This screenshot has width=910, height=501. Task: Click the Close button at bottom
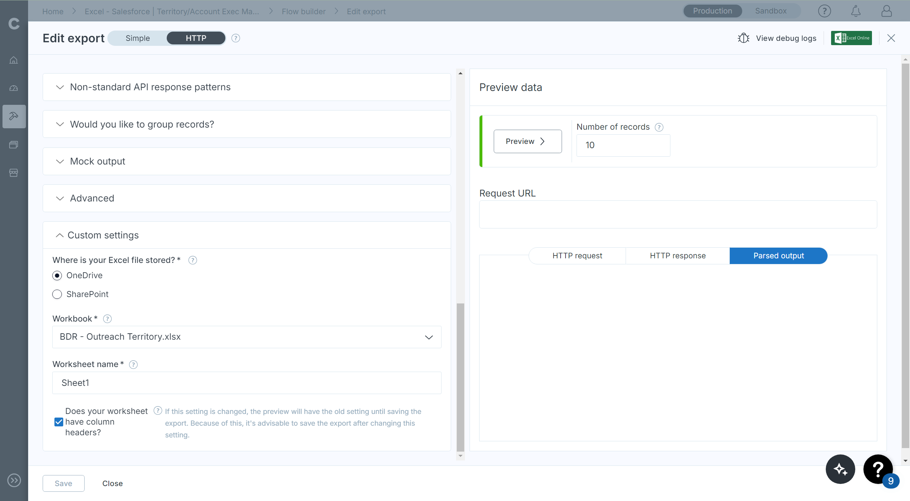pos(112,483)
